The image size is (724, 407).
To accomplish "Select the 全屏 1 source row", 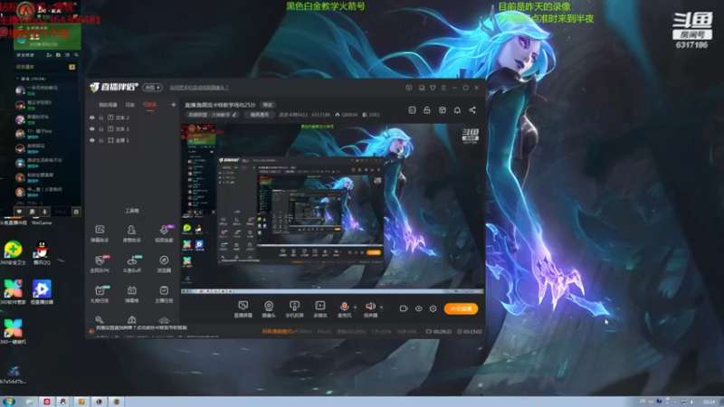I will 132,140.
